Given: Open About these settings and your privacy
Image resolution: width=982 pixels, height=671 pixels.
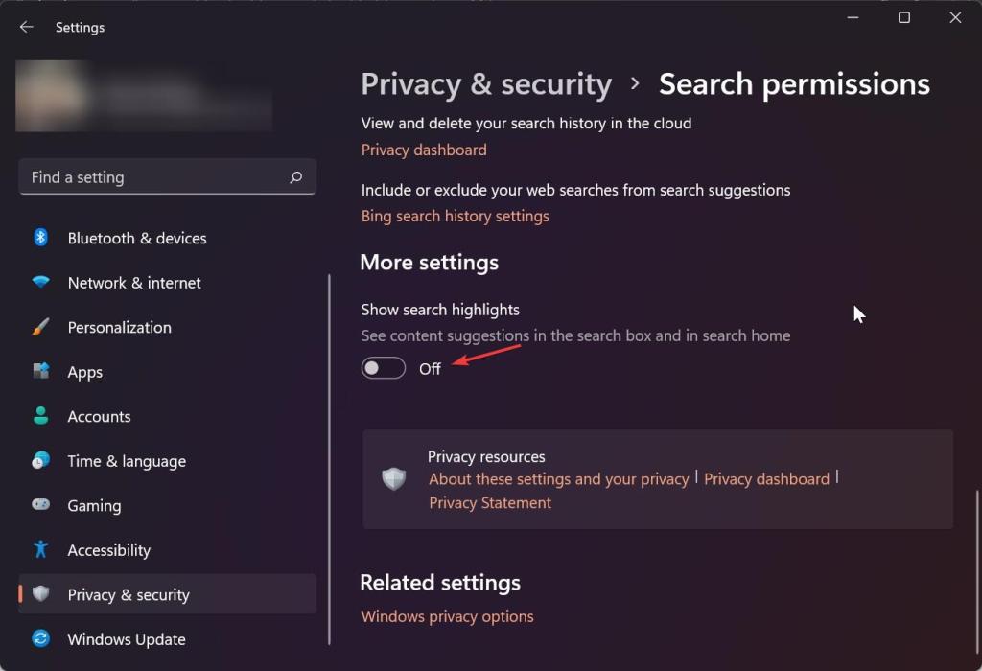Looking at the screenshot, I should coord(558,479).
